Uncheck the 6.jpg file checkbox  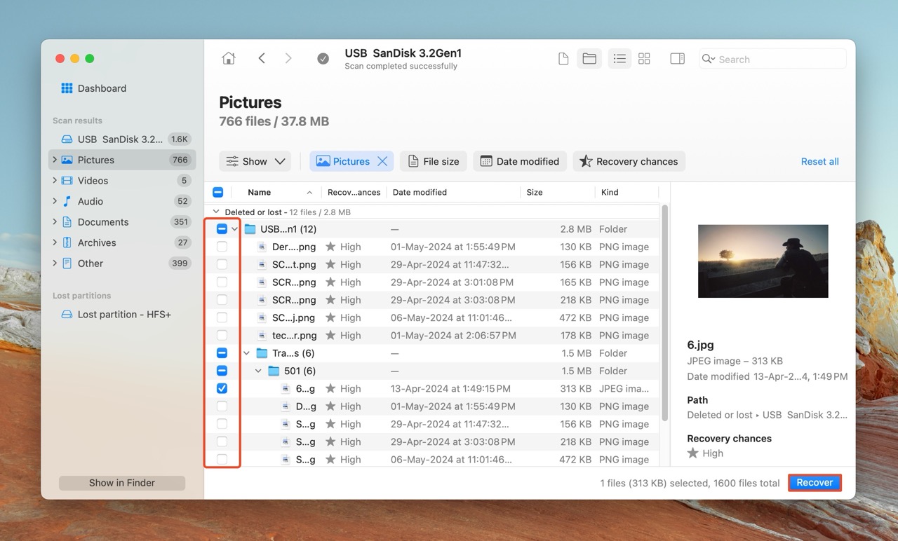pyautogui.click(x=222, y=388)
